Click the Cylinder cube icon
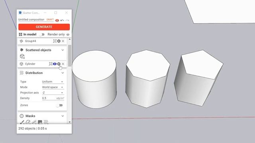 pos(22,64)
